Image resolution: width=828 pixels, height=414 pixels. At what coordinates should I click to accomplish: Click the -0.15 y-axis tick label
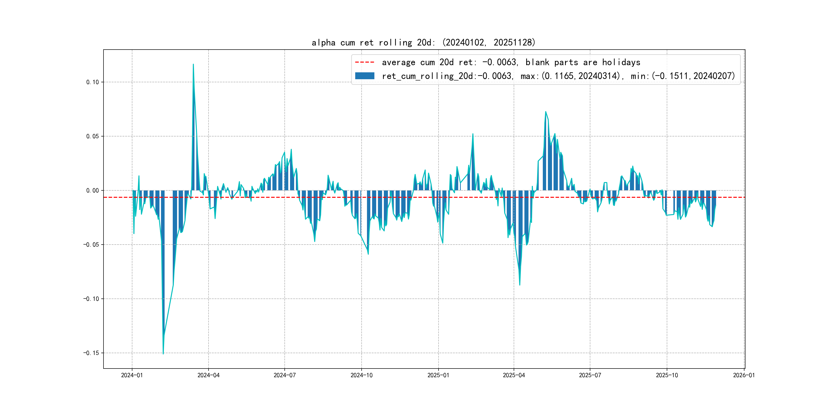coord(91,353)
